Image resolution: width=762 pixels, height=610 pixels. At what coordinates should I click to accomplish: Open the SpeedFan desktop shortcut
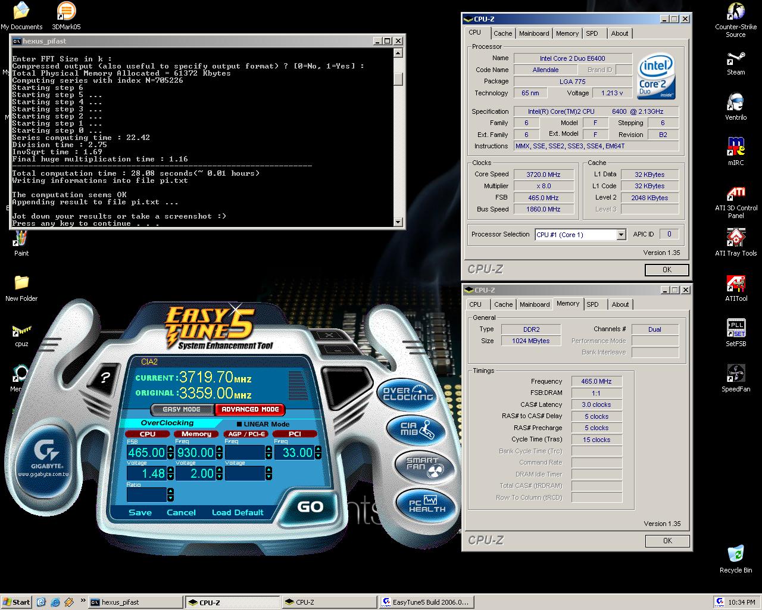click(x=736, y=379)
